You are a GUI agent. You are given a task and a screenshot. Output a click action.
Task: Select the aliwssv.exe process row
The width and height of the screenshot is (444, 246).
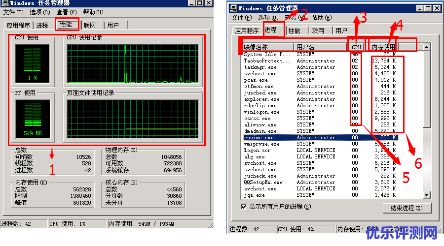pyautogui.click(x=321, y=124)
